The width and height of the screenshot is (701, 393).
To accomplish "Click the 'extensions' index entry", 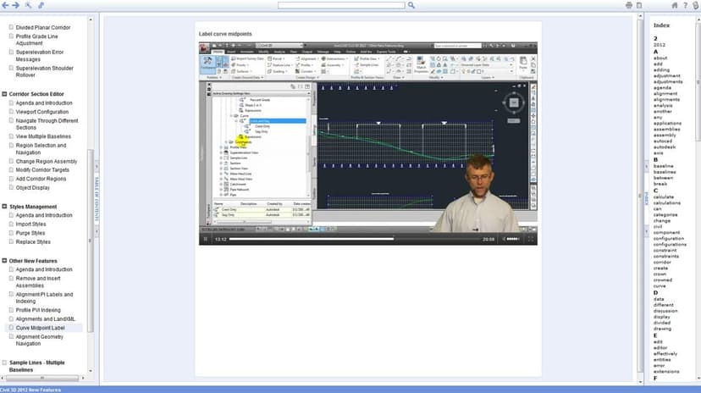I will pyautogui.click(x=666, y=372).
